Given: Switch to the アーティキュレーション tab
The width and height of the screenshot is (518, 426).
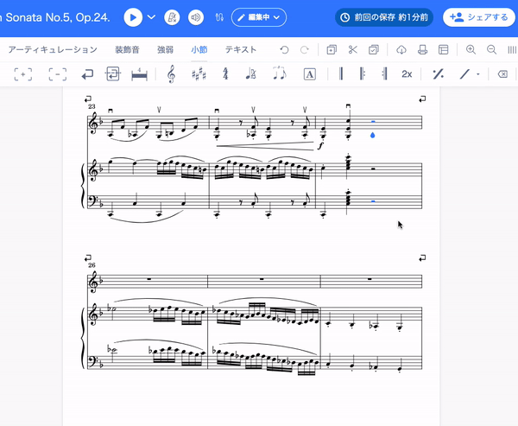Looking at the screenshot, I should pos(53,50).
